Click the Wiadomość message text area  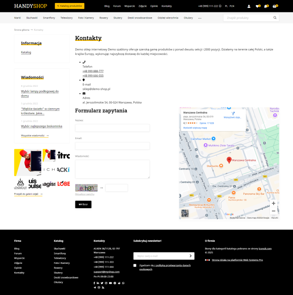pyautogui.click(x=112, y=169)
